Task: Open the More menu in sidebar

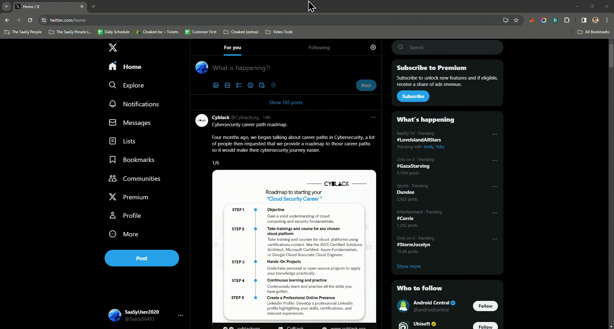Action: [123, 234]
